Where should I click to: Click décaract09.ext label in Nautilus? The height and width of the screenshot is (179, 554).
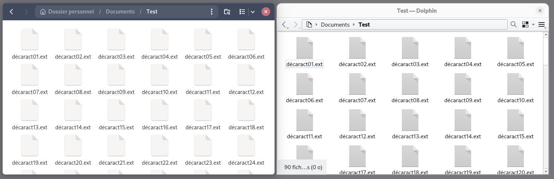pos(116,92)
